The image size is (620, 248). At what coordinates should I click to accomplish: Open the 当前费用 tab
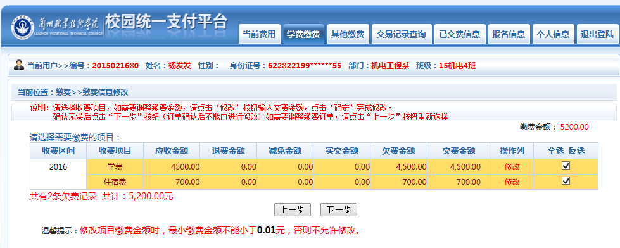click(259, 34)
